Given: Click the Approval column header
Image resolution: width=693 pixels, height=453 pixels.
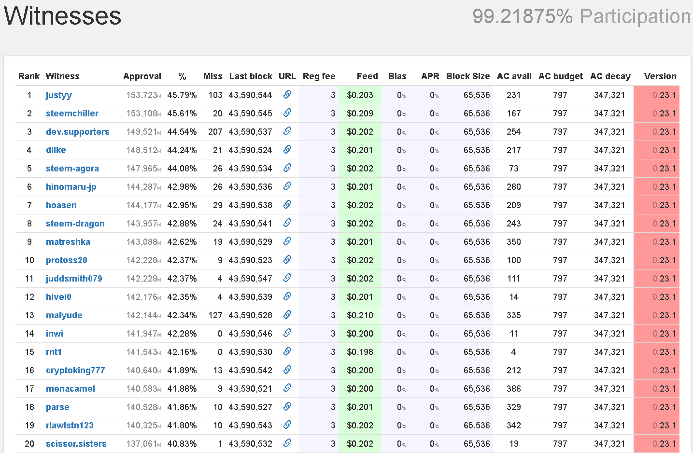Looking at the screenshot, I should pyautogui.click(x=142, y=76).
